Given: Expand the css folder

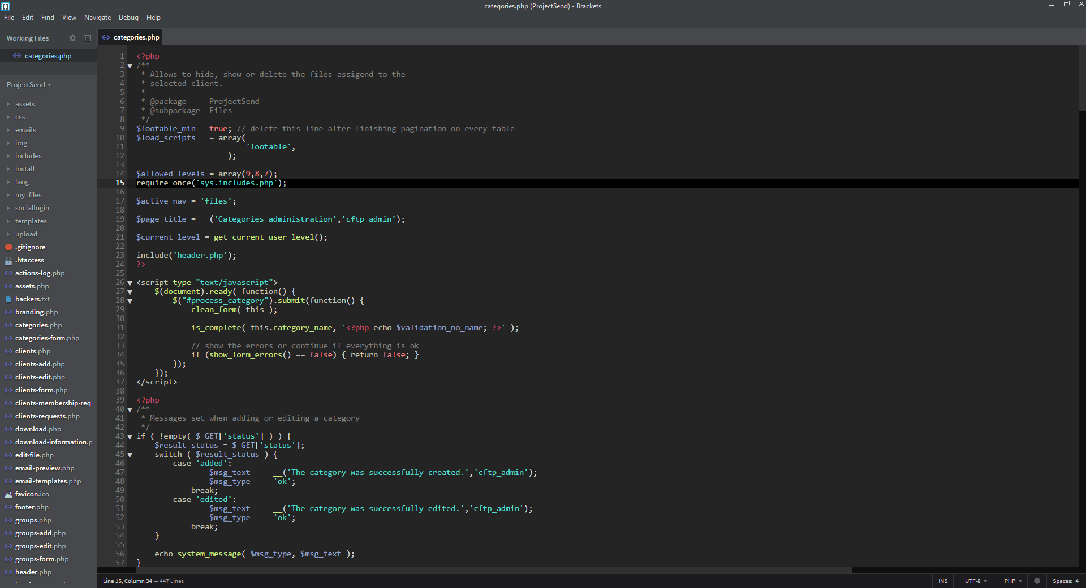Looking at the screenshot, I should coord(8,117).
